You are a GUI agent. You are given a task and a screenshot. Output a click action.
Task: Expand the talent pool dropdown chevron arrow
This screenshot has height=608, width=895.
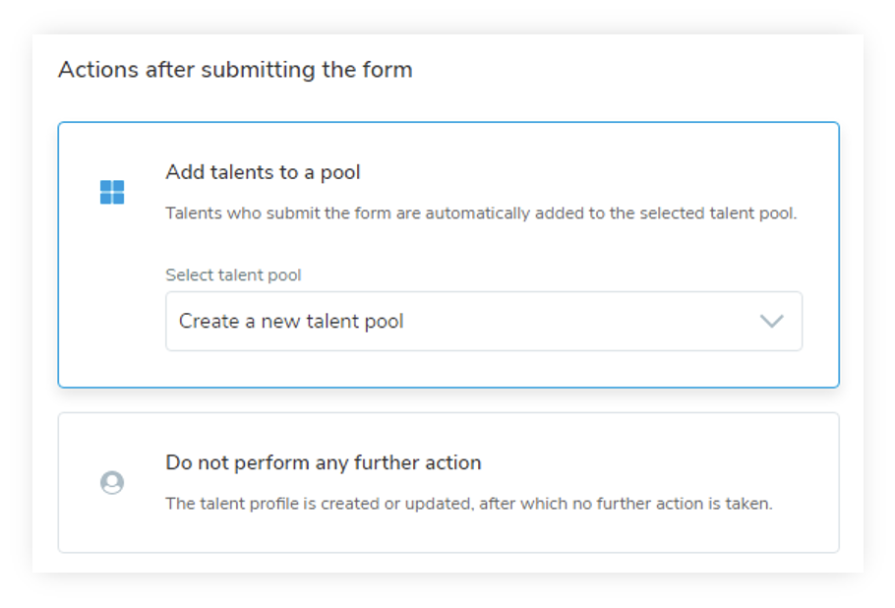pos(772,321)
